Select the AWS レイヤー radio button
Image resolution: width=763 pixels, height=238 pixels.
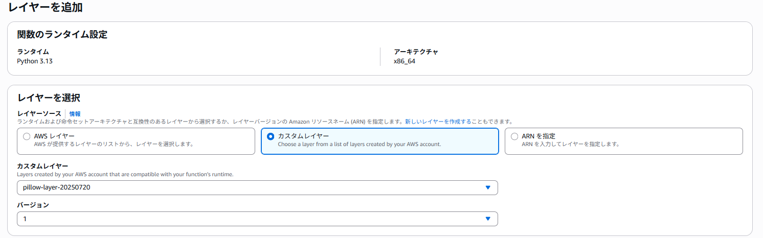coord(27,136)
